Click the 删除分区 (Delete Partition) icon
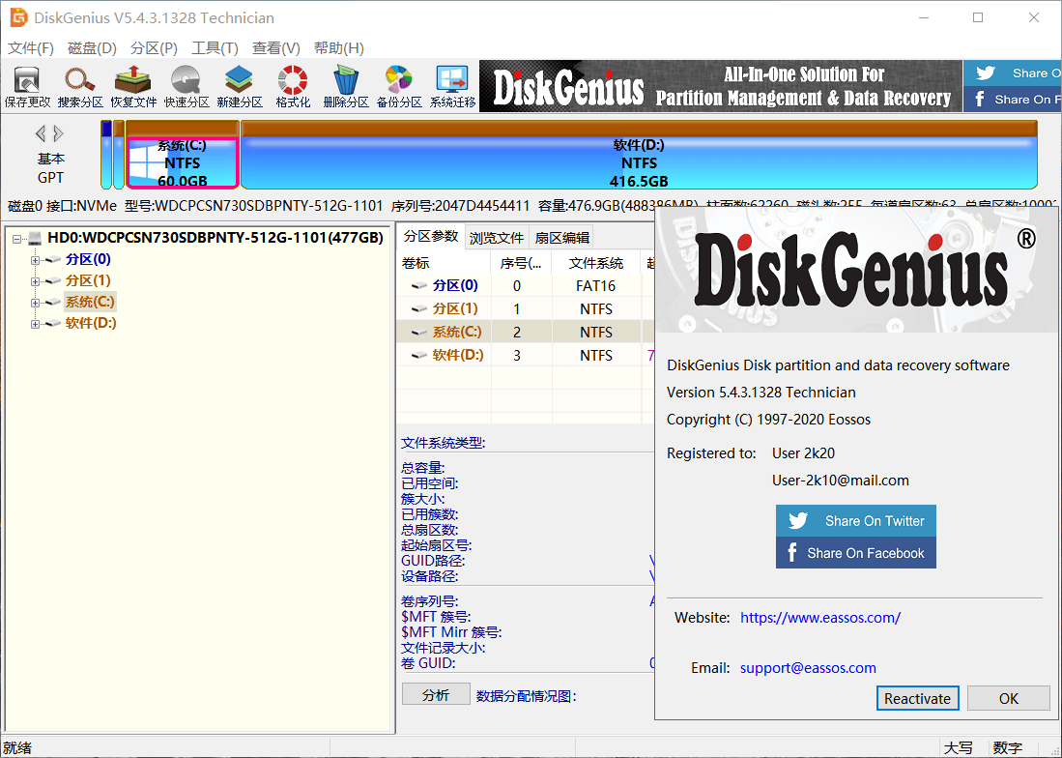 (345, 85)
